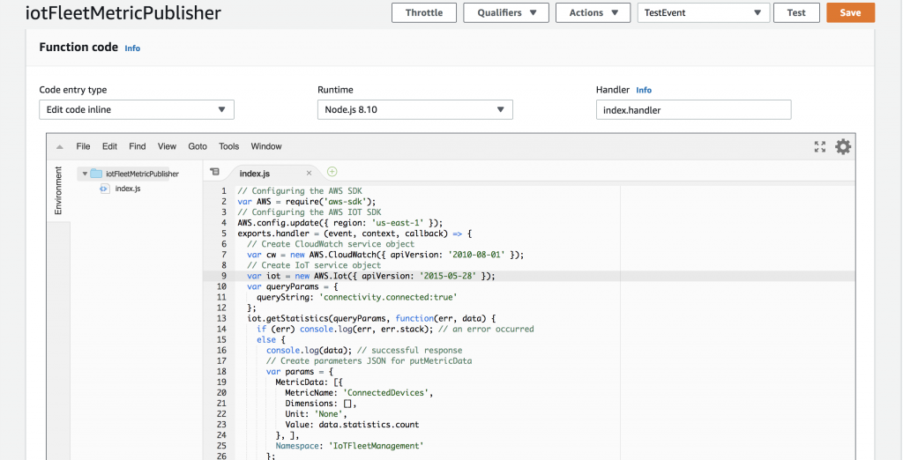This screenshot has height=460, width=903.
Task: Open editor preferences with the gear icon
Action: click(x=843, y=147)
